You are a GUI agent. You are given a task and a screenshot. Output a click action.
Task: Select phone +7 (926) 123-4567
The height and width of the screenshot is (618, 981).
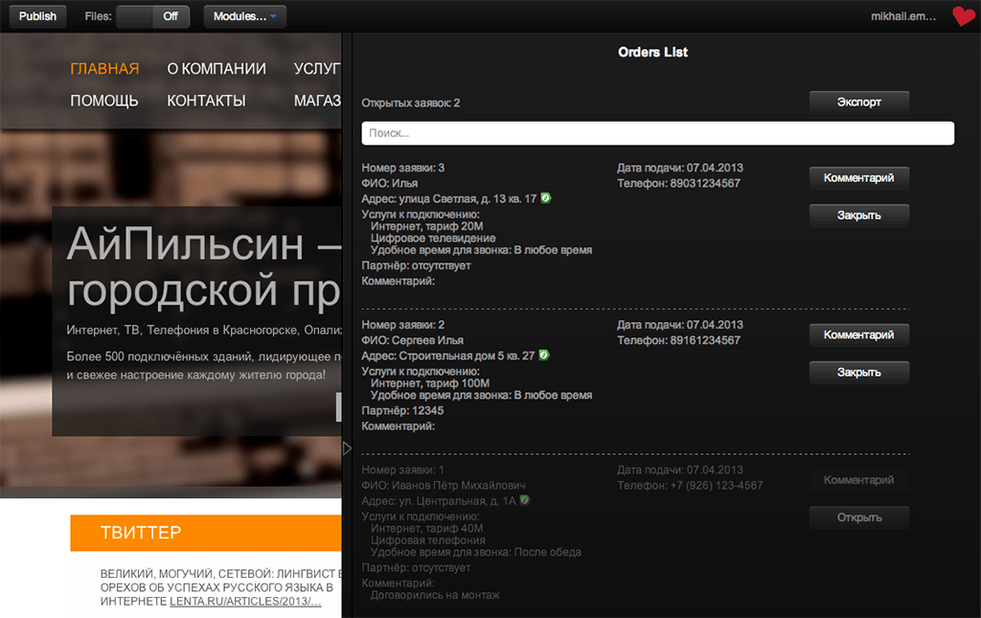coord(717,486)
